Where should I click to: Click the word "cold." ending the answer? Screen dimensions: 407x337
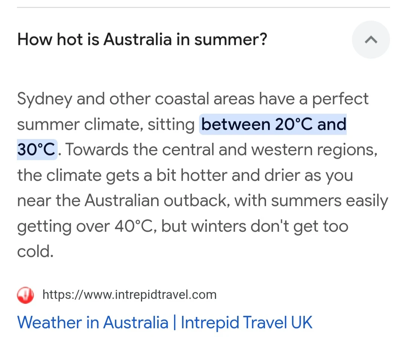click(35, 251)
